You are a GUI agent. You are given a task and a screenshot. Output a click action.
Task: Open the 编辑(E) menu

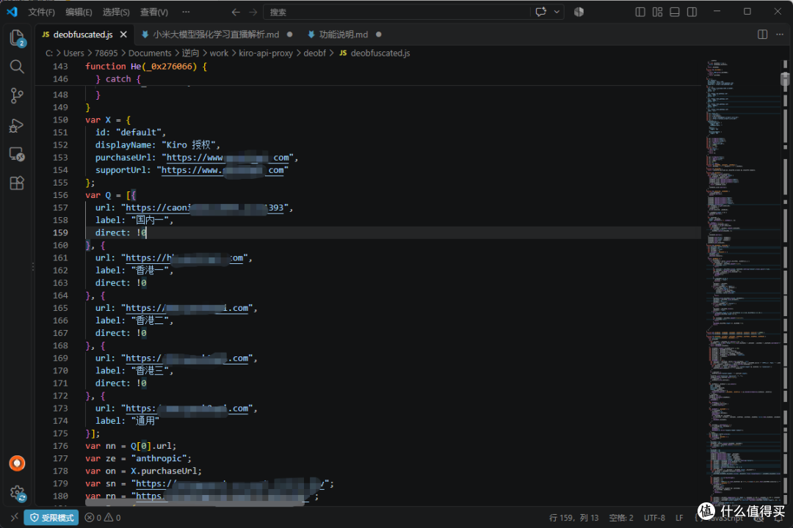(79, 12)
